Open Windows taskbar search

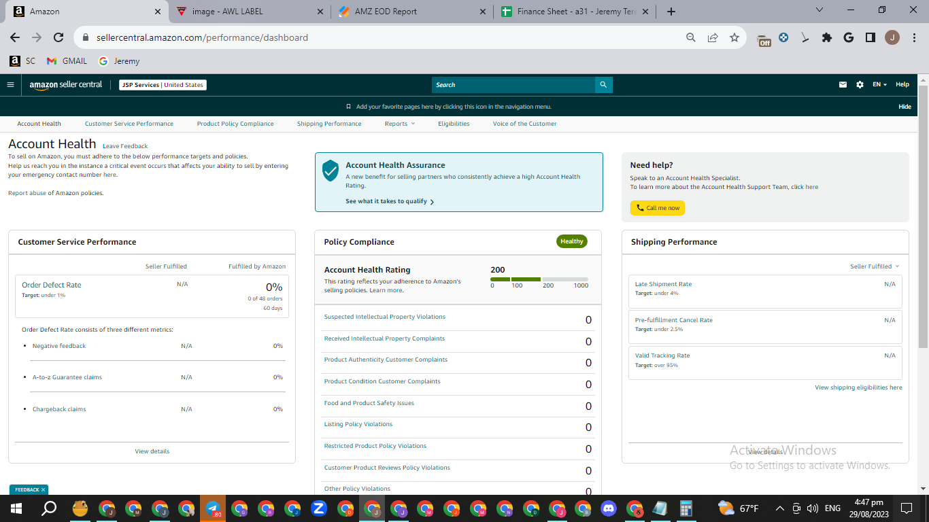49,508
